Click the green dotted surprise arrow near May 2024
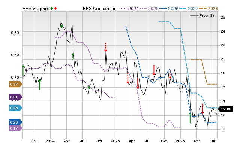 tap(73, 57)
